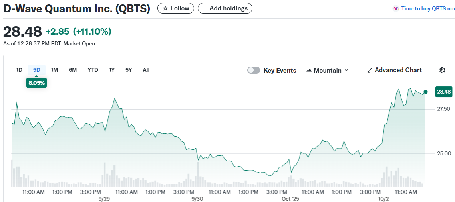Click the pink promo icon beside Time to buy

click(395, 8)
